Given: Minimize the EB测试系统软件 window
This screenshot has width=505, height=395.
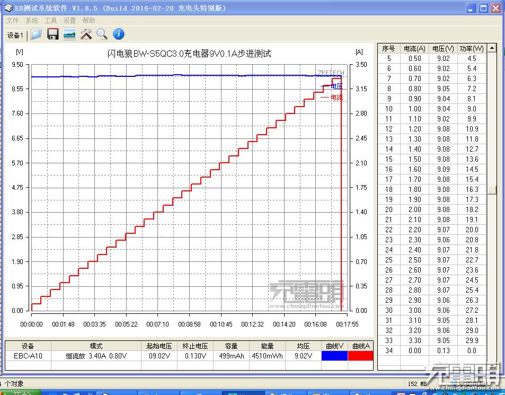Looking at the screenshot, I should coord(471,8).
